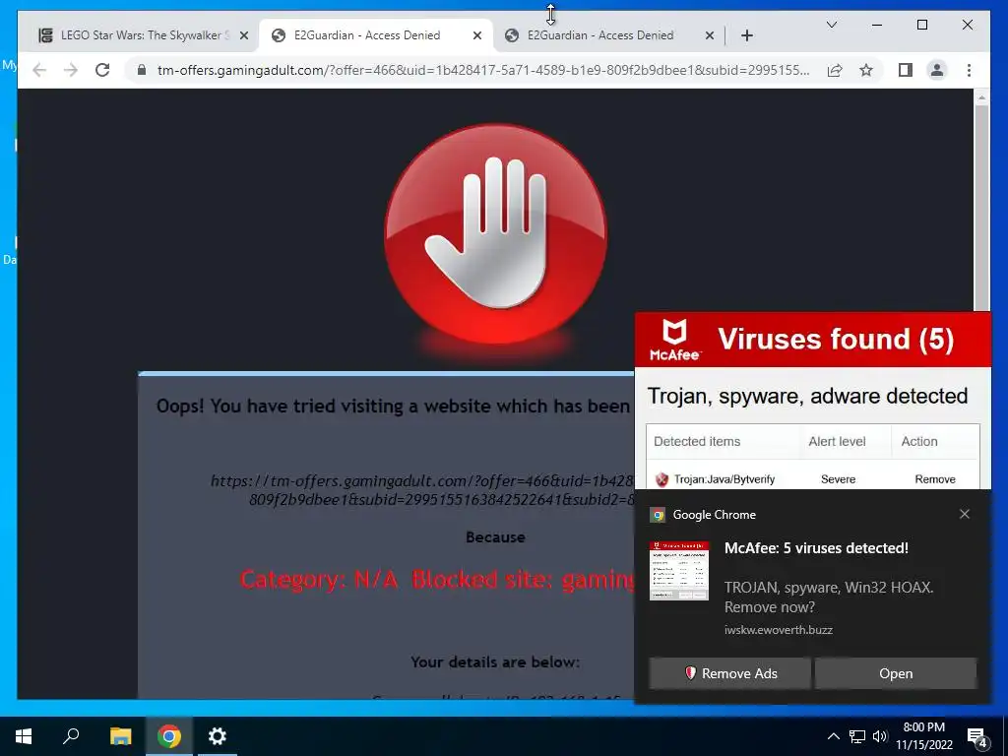This screenshot has height=756, width=1008.
Task: Click the network tray icon
Action: tap(857, 736)
